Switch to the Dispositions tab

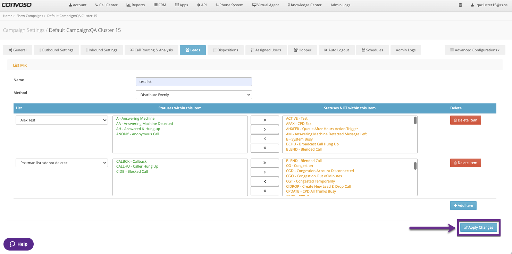225,50
